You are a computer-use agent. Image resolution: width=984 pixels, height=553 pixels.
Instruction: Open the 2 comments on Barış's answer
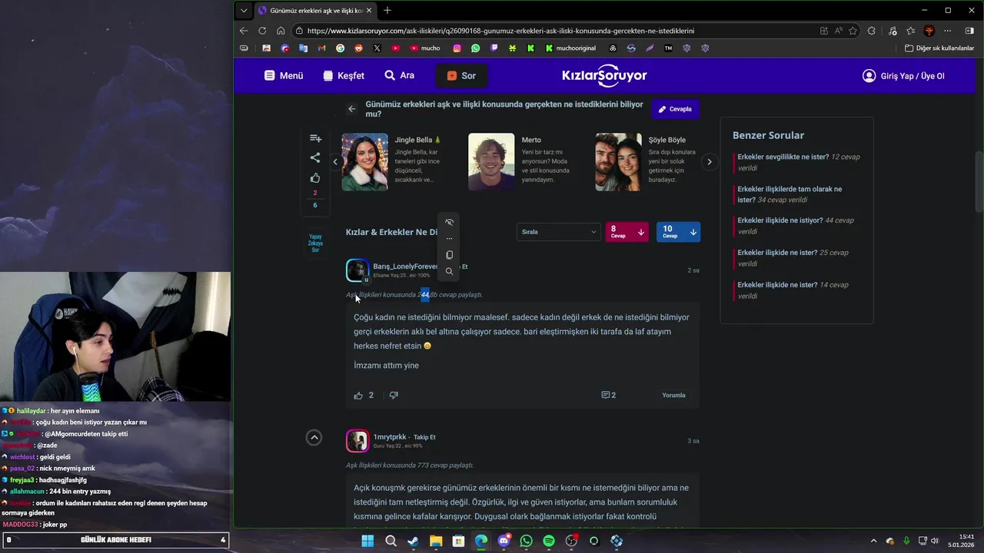[608, 396]
